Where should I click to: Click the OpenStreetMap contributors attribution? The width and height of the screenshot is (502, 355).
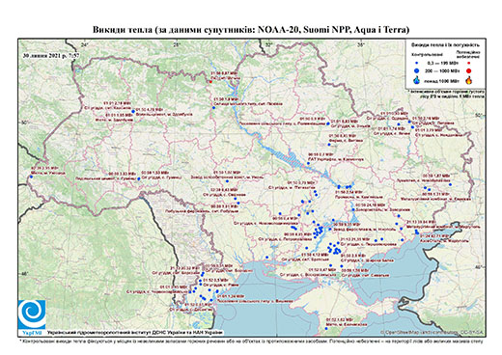(432, 332)
